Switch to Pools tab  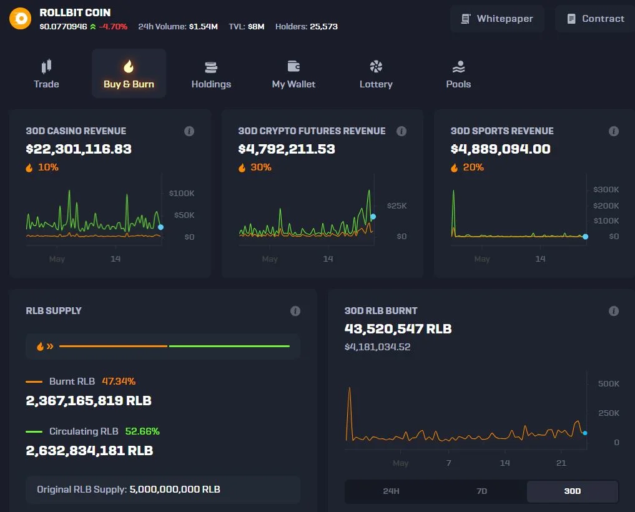click(x=458, y=73)
